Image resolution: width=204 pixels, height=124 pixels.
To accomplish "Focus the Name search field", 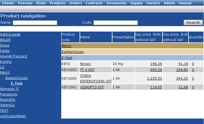I will tap(35, 23).
